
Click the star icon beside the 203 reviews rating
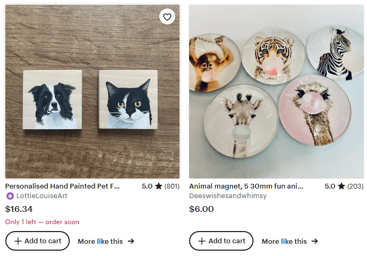click(x=341, y=186)
